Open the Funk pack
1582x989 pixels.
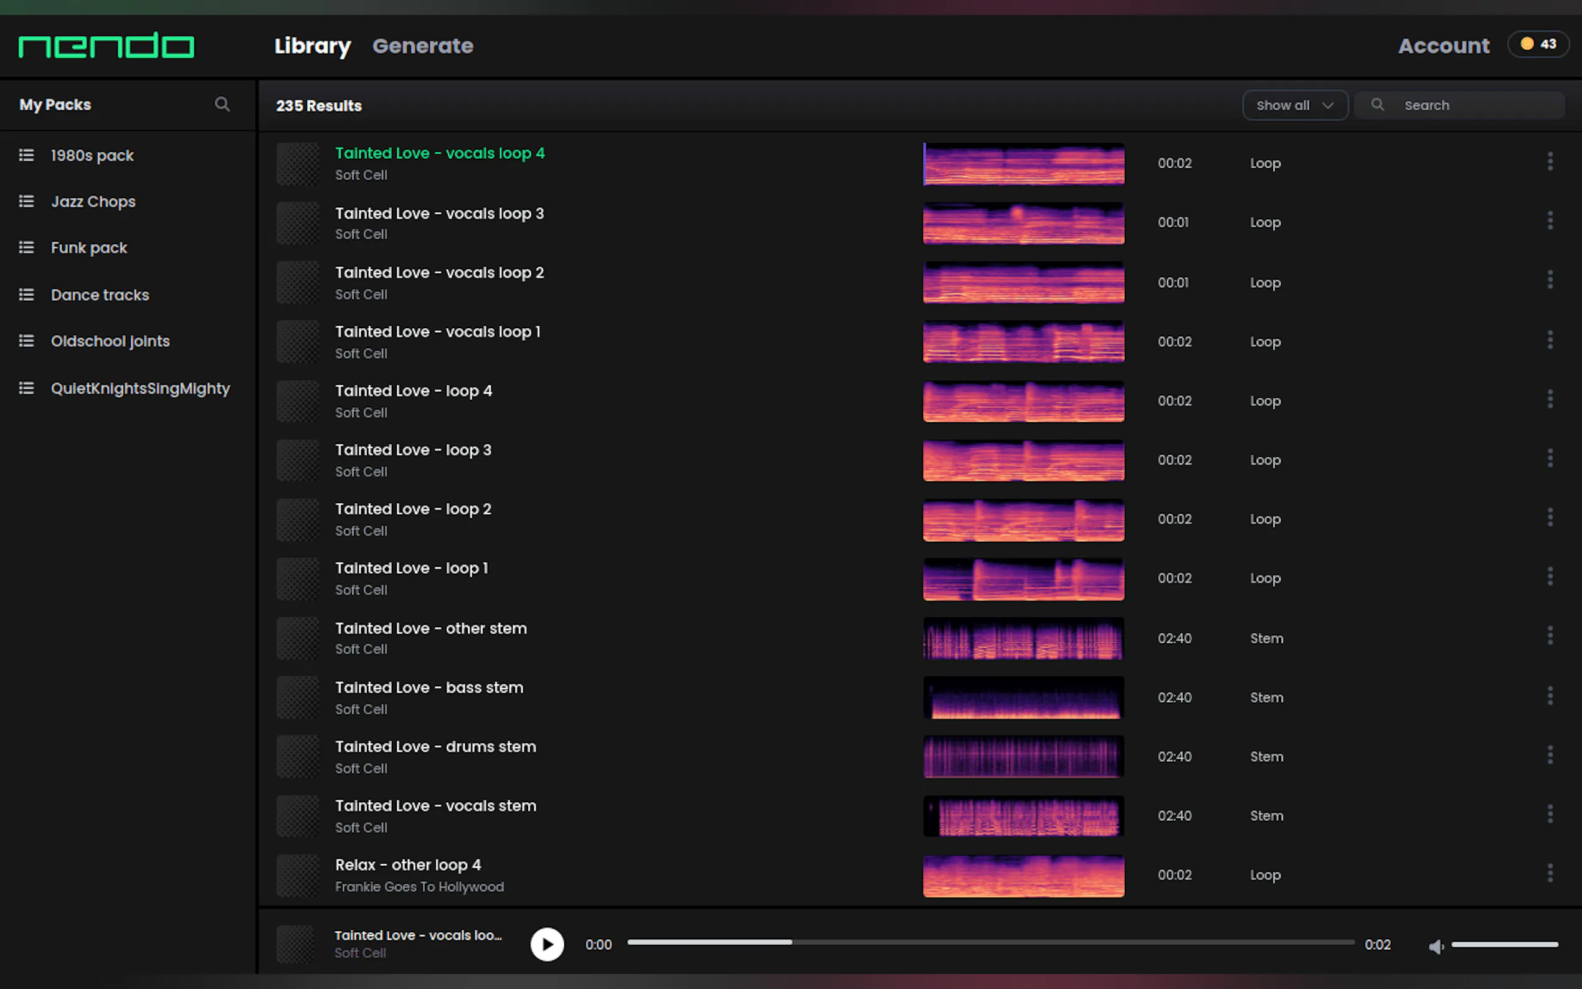pos(89,248)
